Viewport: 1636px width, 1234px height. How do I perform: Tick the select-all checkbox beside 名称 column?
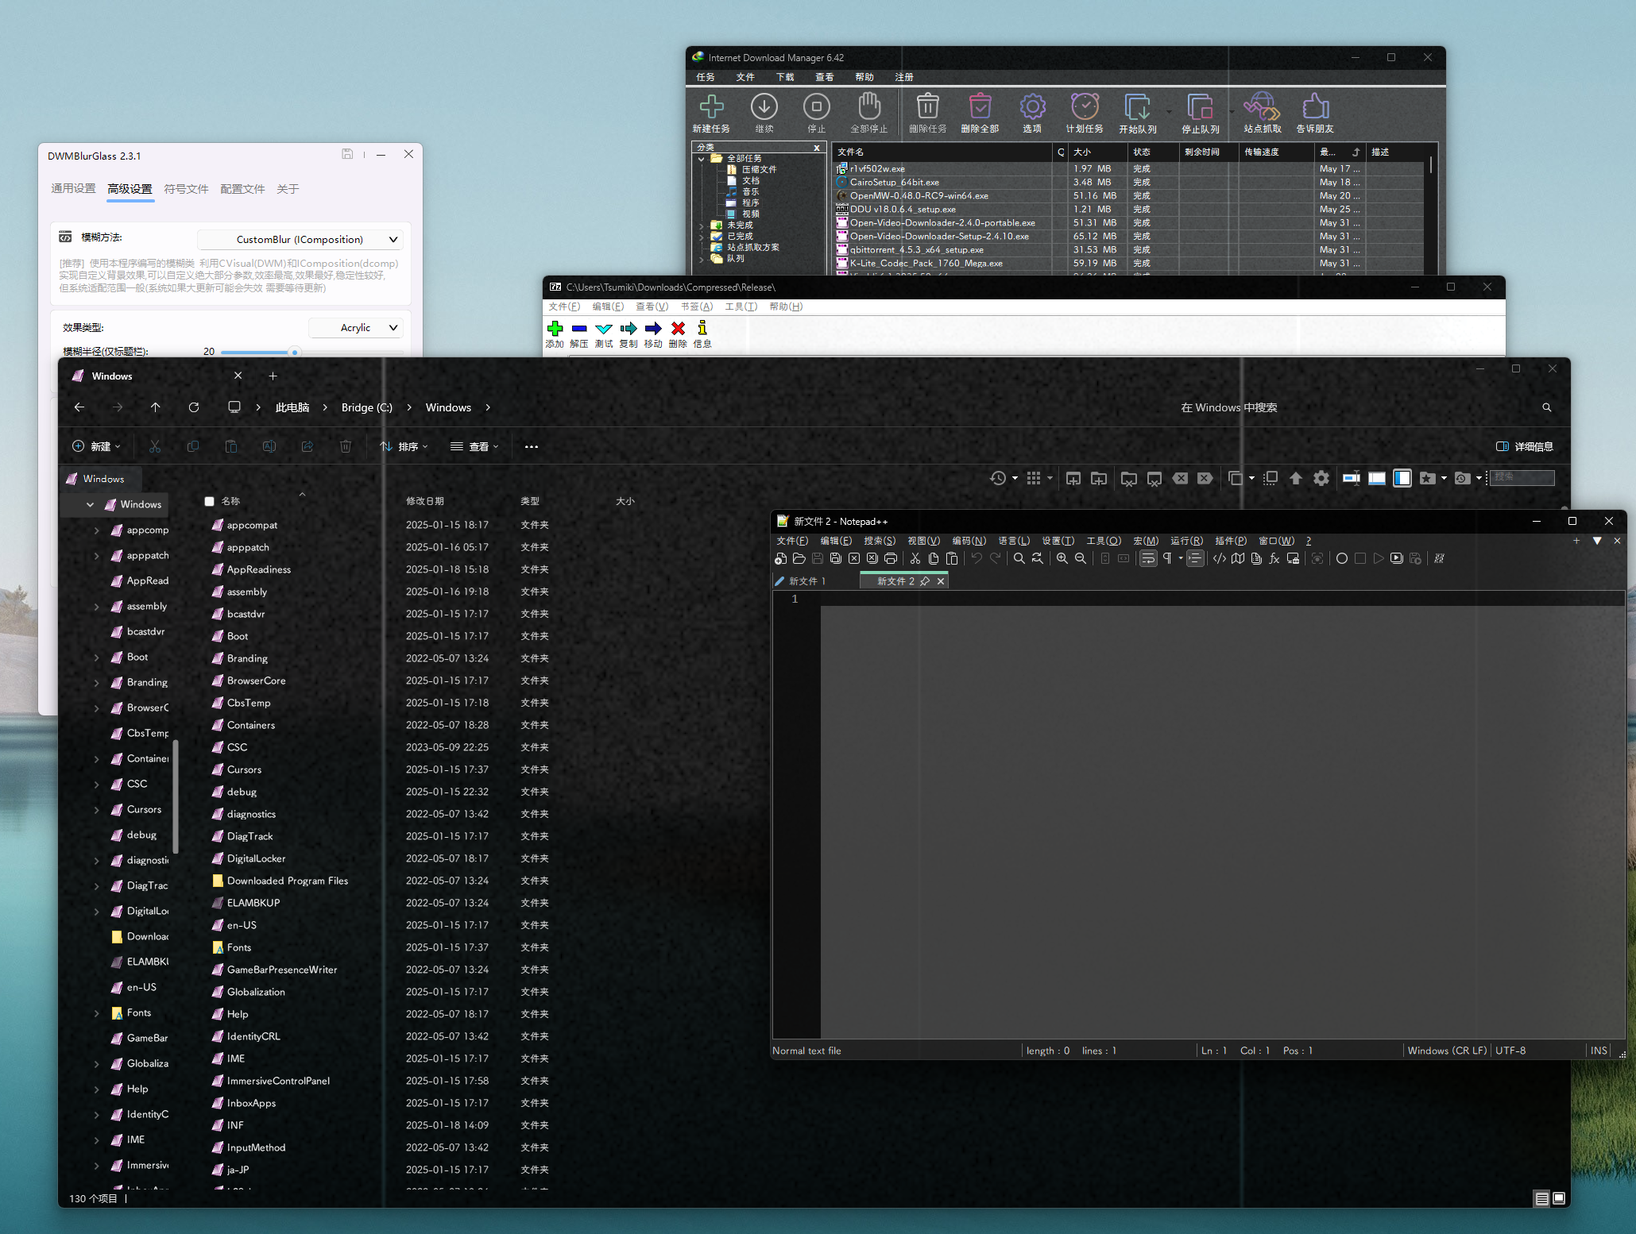(210, 501)
